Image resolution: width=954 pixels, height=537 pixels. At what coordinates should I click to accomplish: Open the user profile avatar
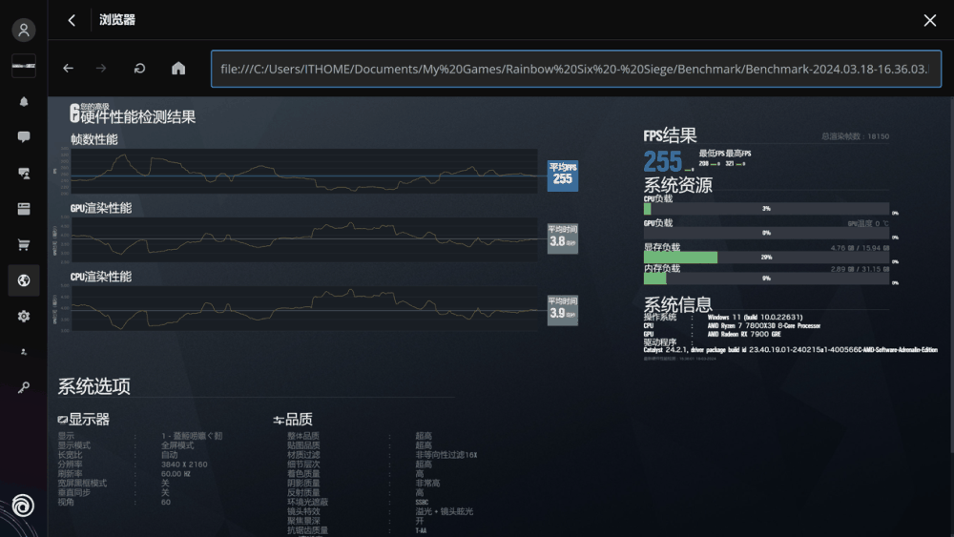click(24, 30)
